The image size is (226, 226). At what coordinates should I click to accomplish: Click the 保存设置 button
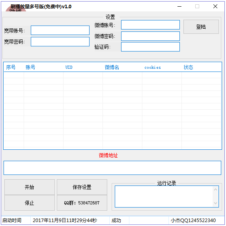tap(82, 187)
